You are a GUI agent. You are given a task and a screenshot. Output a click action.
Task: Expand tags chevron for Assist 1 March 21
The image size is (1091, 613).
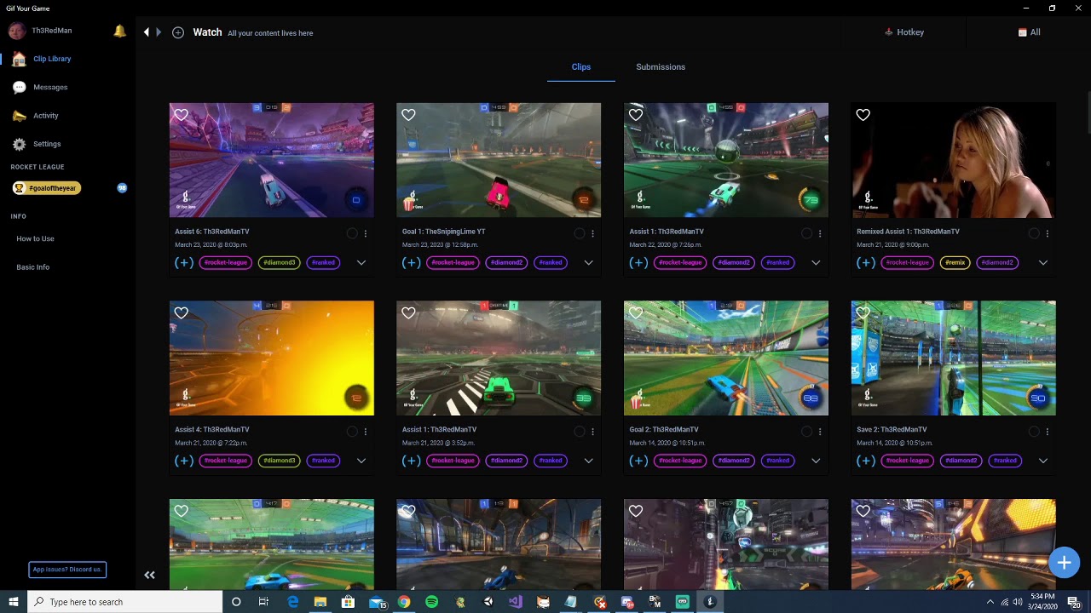pos(588,461)
